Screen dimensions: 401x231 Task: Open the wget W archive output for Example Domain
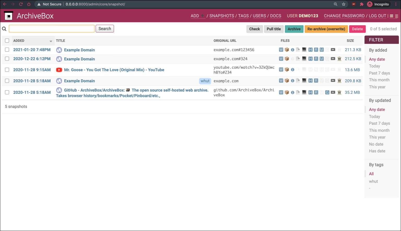tap(281, 50)
